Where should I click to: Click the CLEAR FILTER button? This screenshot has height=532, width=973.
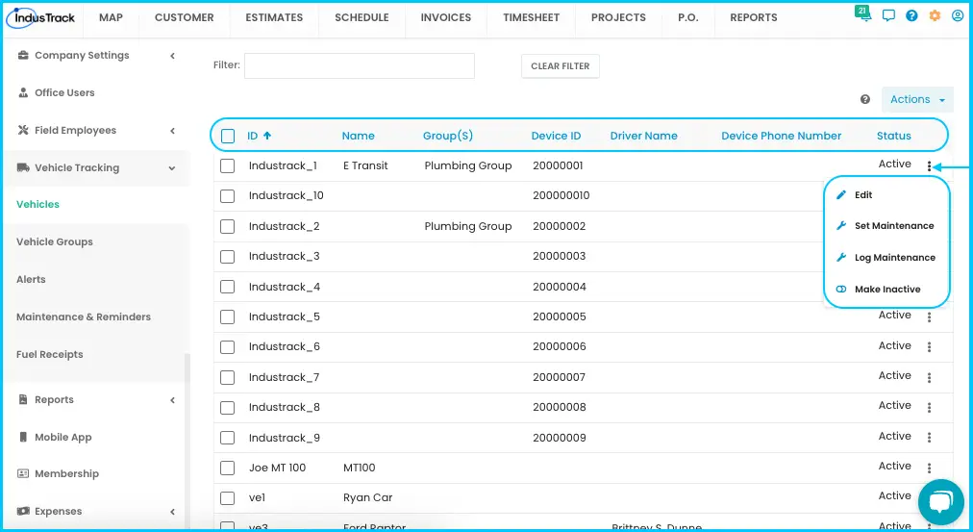coord(561,65)
